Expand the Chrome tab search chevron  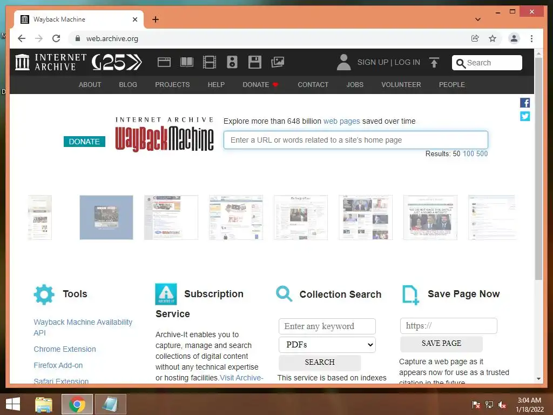(478, 19)
